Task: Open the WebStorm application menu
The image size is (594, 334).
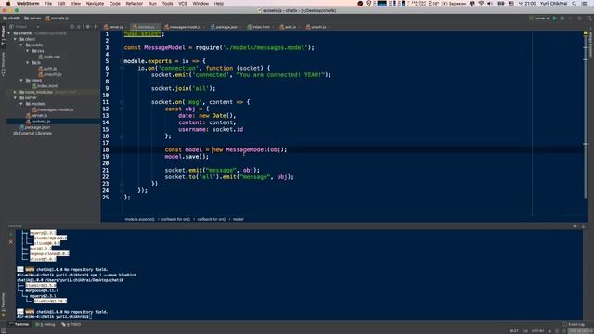Action: pos(28,4)
